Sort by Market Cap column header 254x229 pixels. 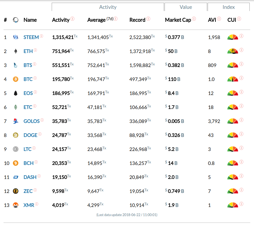[178, 20]
